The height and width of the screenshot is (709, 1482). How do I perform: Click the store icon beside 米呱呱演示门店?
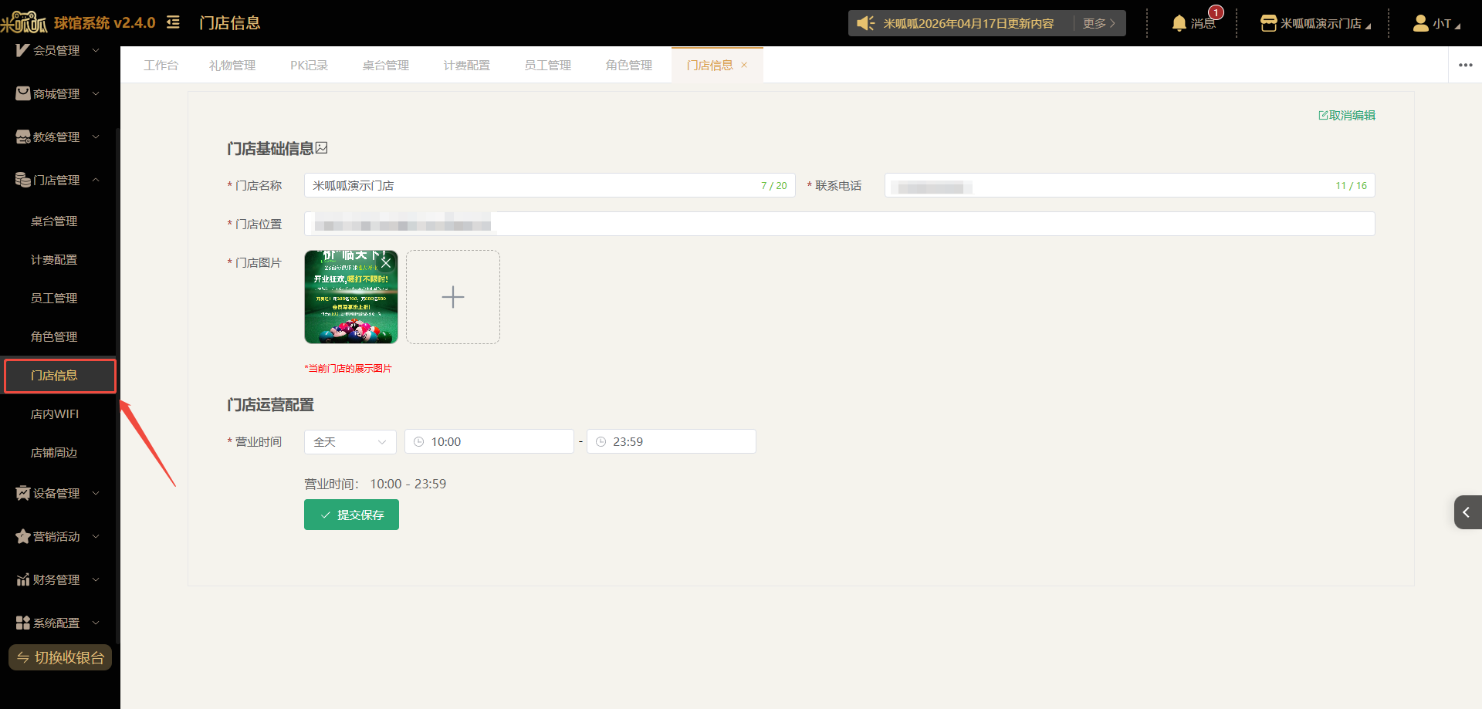[x=1268, y=23]
